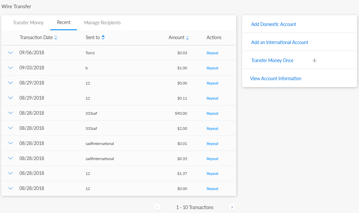Expand the 09/03/2018 transaction to b
Image resolution: width=359 pixels, height=213 pixels.
pos(11,68)
